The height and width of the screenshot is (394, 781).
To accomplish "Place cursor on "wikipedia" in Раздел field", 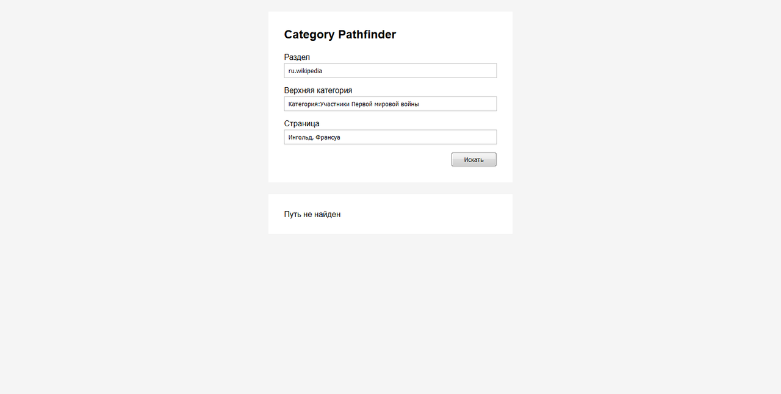I will click(x=309, y=71).
